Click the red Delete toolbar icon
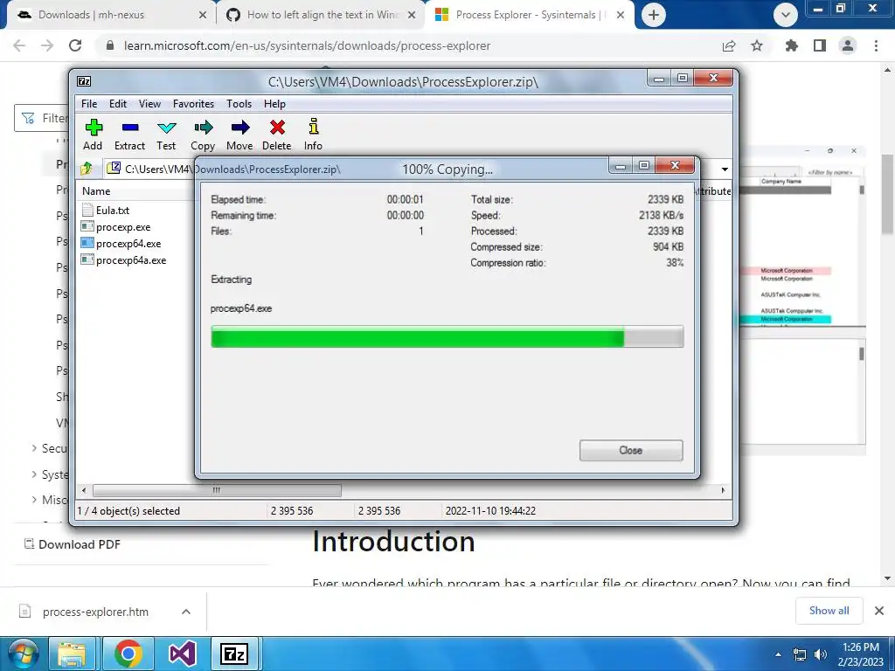This screenshot has width=895, height=671. pyautogui.click(x=277, y=128)
